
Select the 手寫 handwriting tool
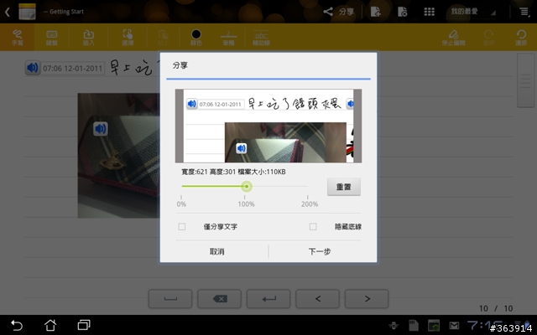point(17,37)
